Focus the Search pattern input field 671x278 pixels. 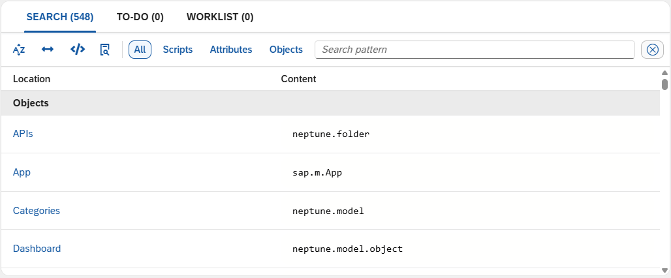tap(475, 50)
